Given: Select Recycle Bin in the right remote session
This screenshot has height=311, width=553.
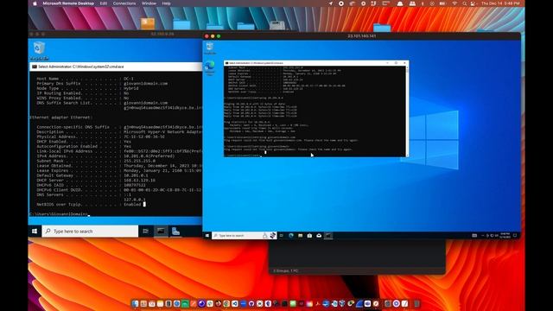Looking at the screenshot, I should [x=210, y=48].
